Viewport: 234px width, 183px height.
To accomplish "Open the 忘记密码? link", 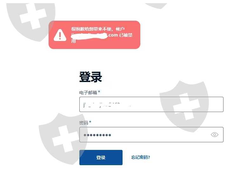I will [141, 158].
